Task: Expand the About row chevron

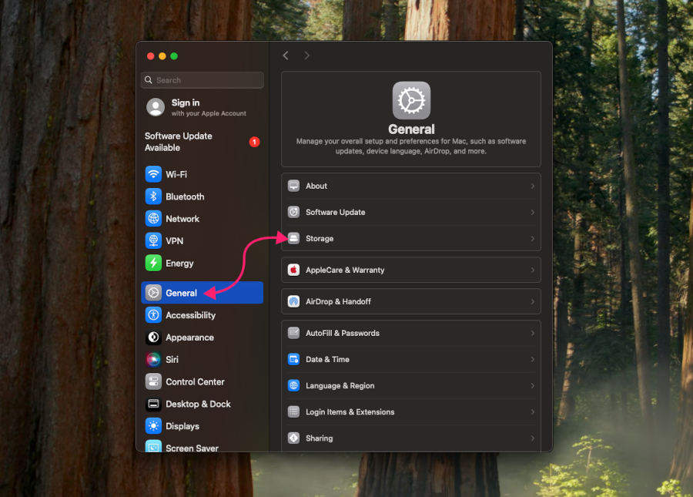Action: click(x=533, y=186)
